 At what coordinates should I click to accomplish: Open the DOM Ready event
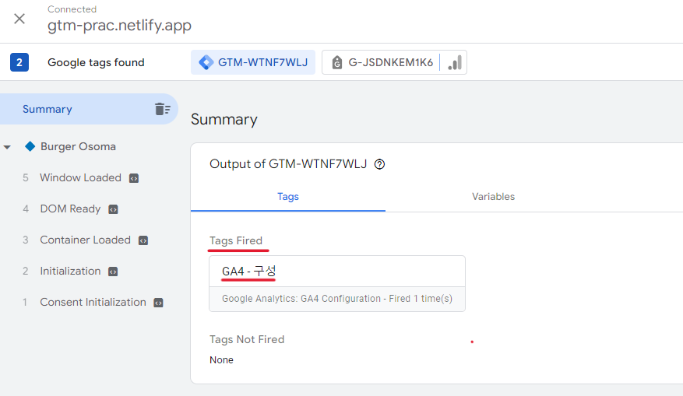[70, 209]
